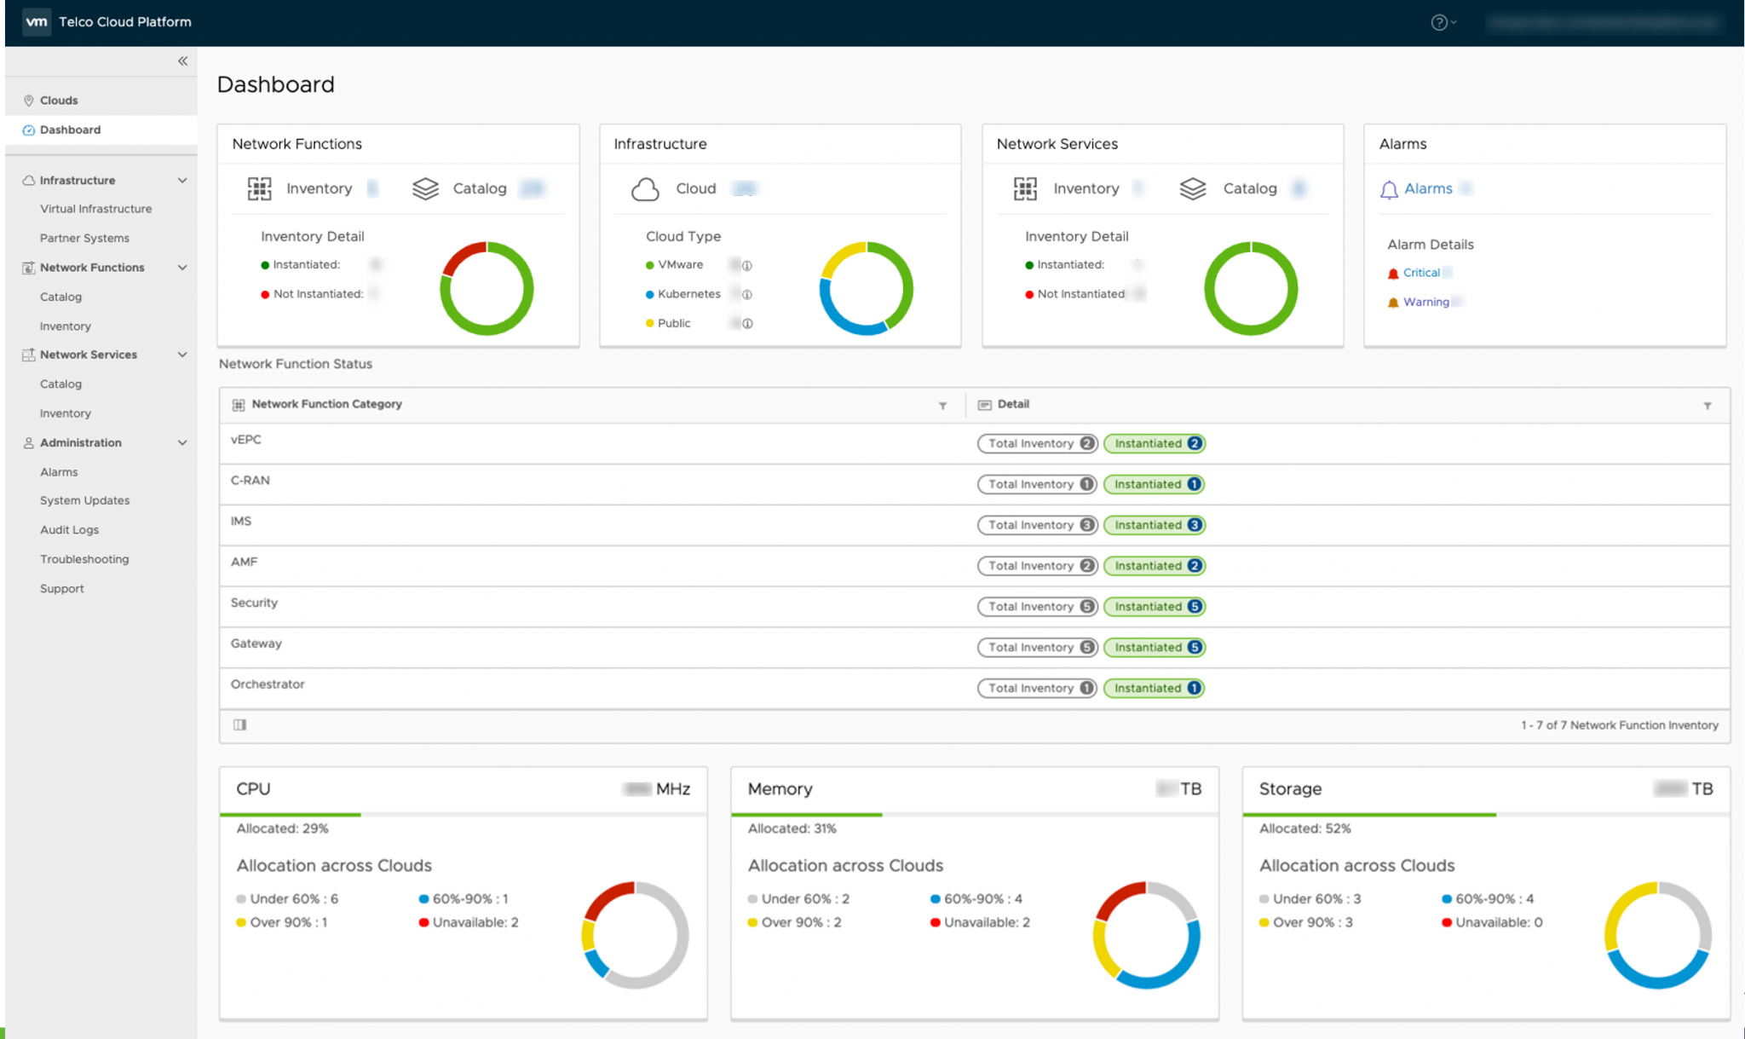The height and width of the screenshot is (1039, 1745).
Task: Open the Network Function Category filter
Action: click(942, 406)
